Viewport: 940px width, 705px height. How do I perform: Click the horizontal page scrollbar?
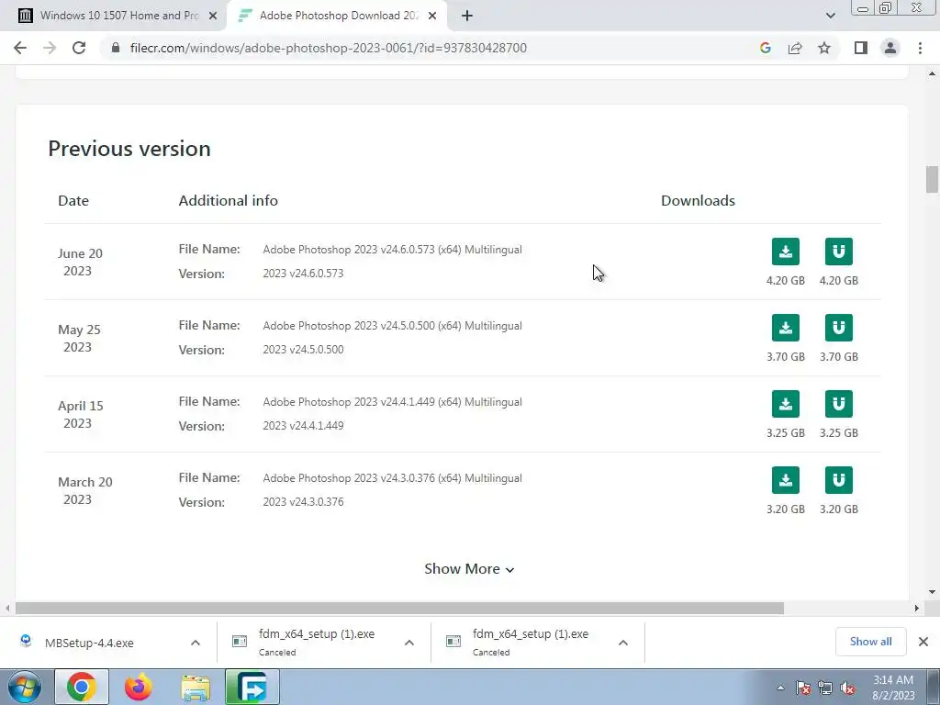(399, 608)
